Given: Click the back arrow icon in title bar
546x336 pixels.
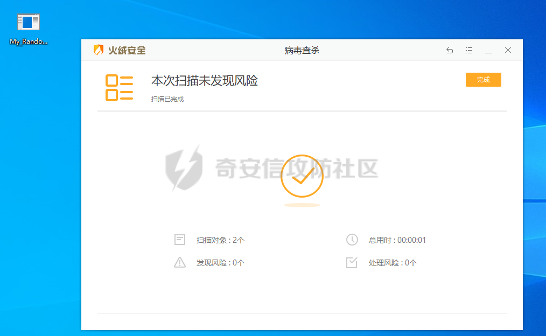Looking at the screenshot, I should tap(450, 51).
